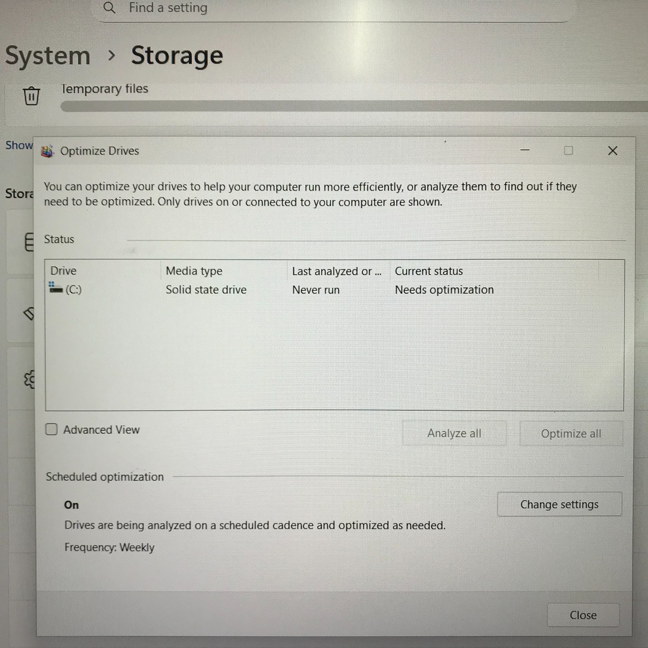
Task: Click the Show more link behind the dialog
Action: coord(19,145)
